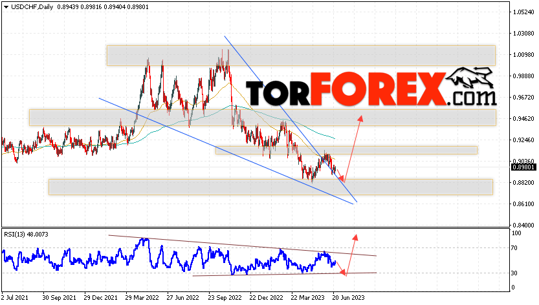Click the USDCHF,Daily chart title
The width and height of the screenshot is (539, 305).
32,7
